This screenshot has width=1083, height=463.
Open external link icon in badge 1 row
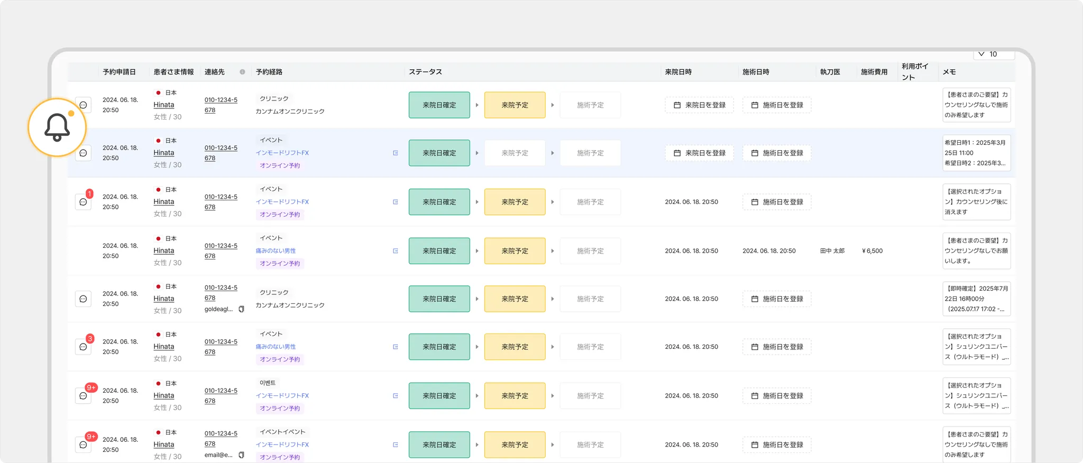click(x=396, y=202)
